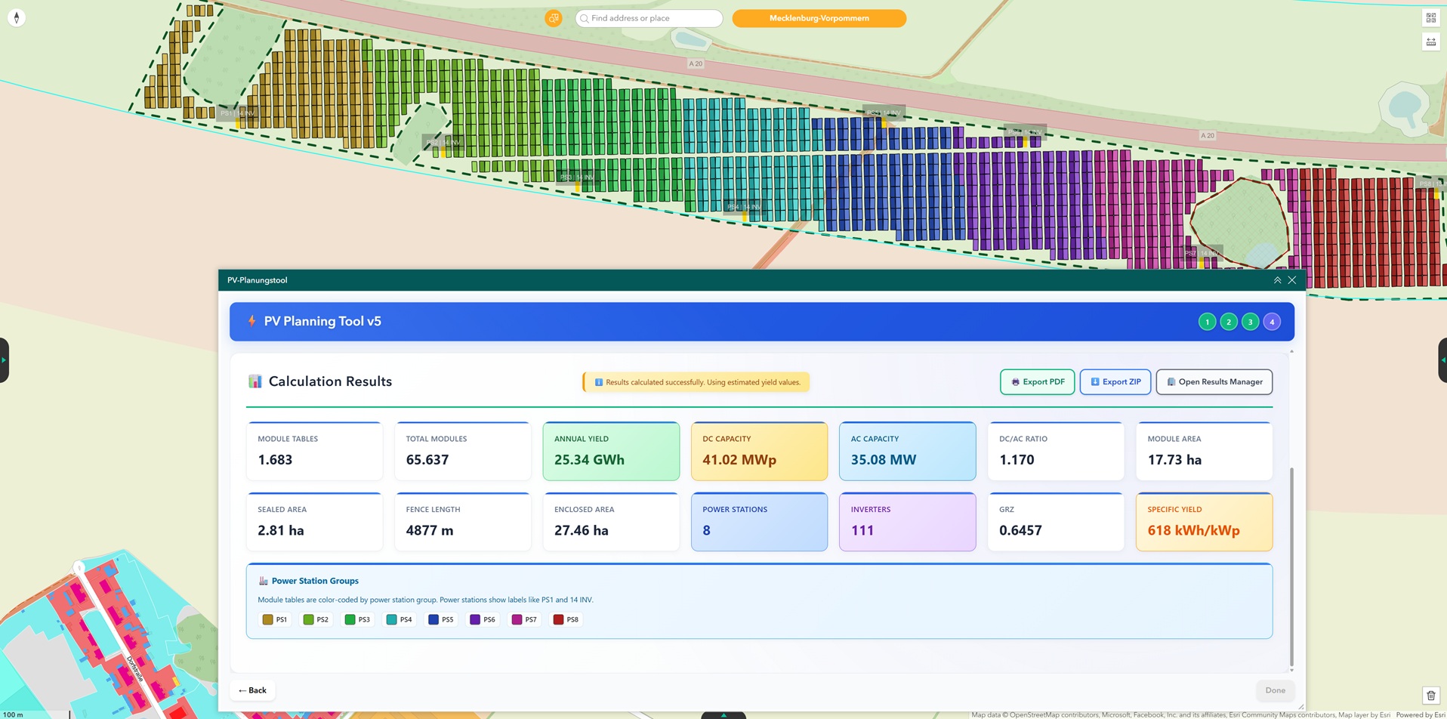This screenshot has width=1447, height=719.
Task: Click Export PDF button
Action: point(1037,382)
